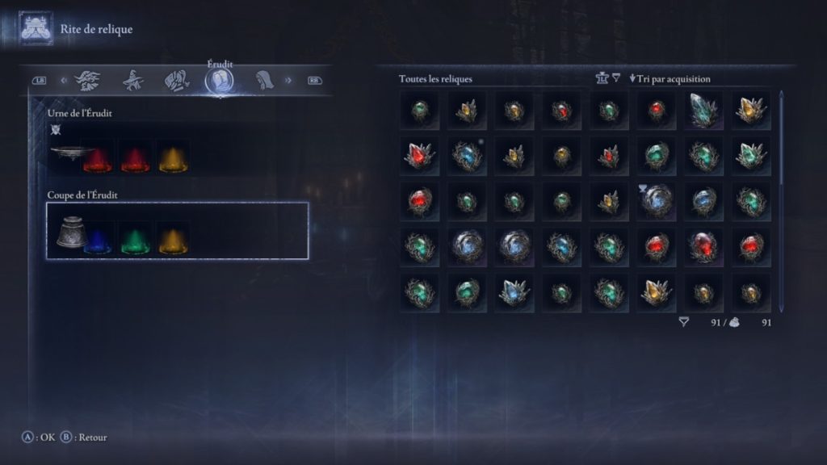Confirm with the A : OK prompt
Image resolution: width=827 pixels, height=465 pixels.
(39, 437)
